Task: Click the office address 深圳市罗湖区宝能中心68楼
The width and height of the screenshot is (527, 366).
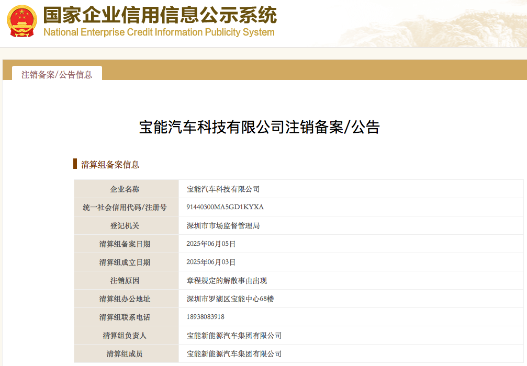Action: coord(230,299)
